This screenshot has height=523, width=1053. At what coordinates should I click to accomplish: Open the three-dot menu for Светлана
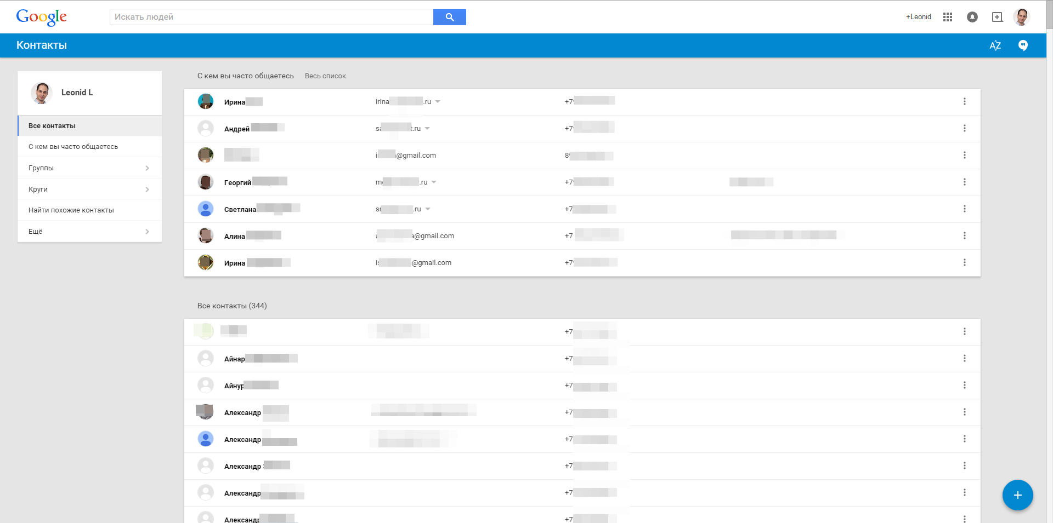[965, 209]
